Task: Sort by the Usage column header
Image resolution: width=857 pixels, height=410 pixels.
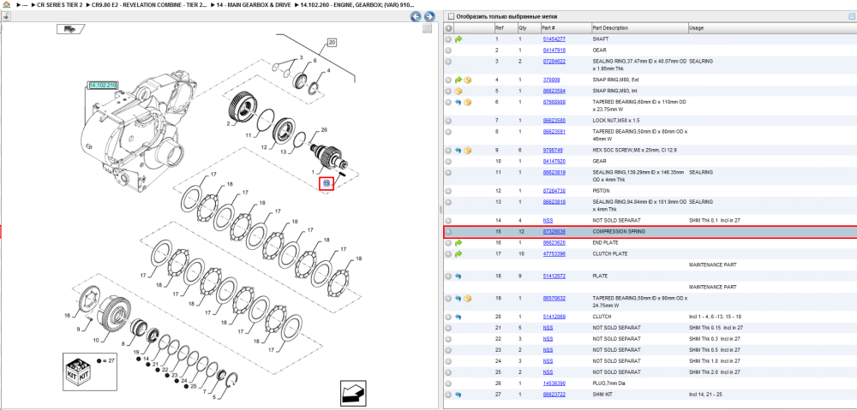Action: (696, 28)
